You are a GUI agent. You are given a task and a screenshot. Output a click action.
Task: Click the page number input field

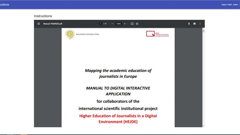pos(101,24)
